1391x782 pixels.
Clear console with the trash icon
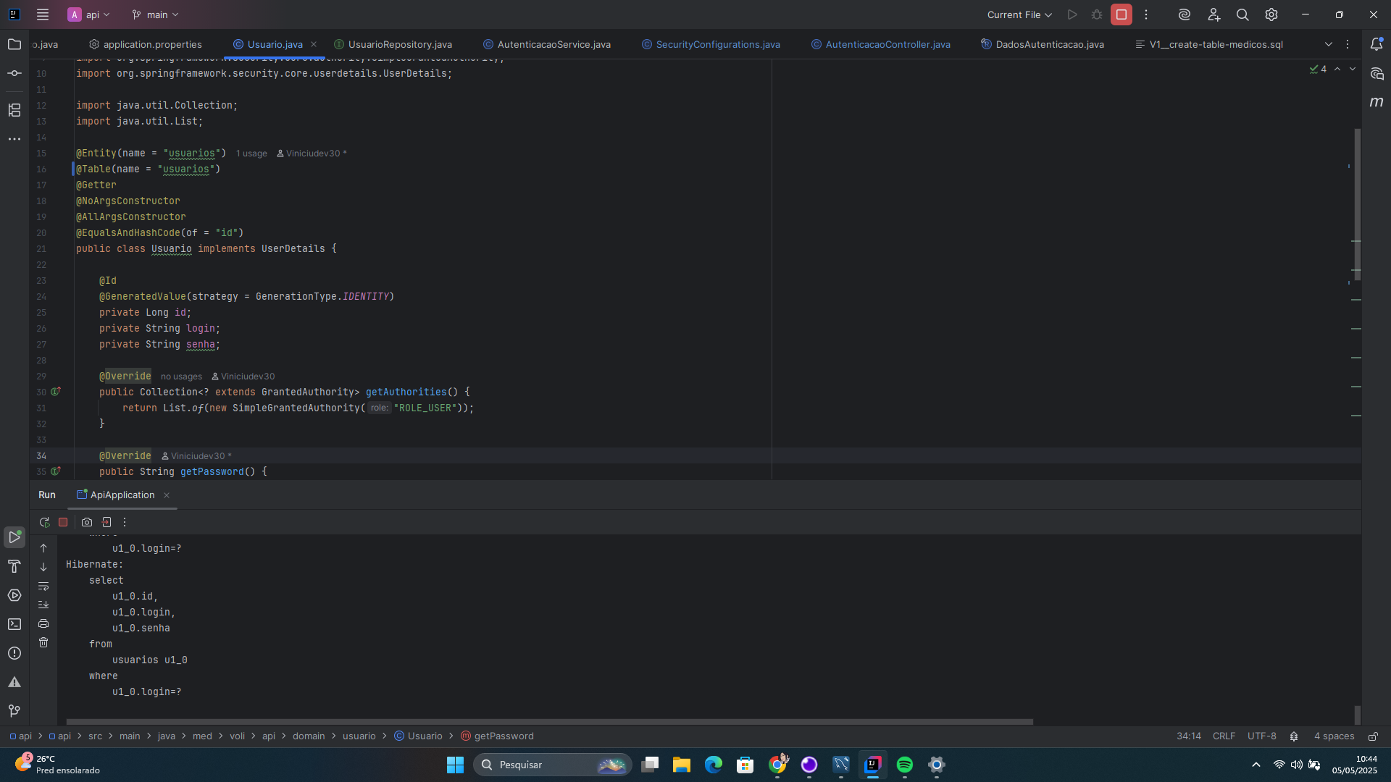tap(43, 642)
